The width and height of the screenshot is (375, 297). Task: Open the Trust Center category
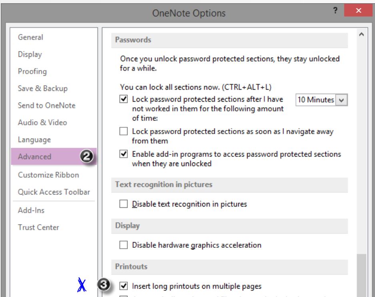click(54, 227)
